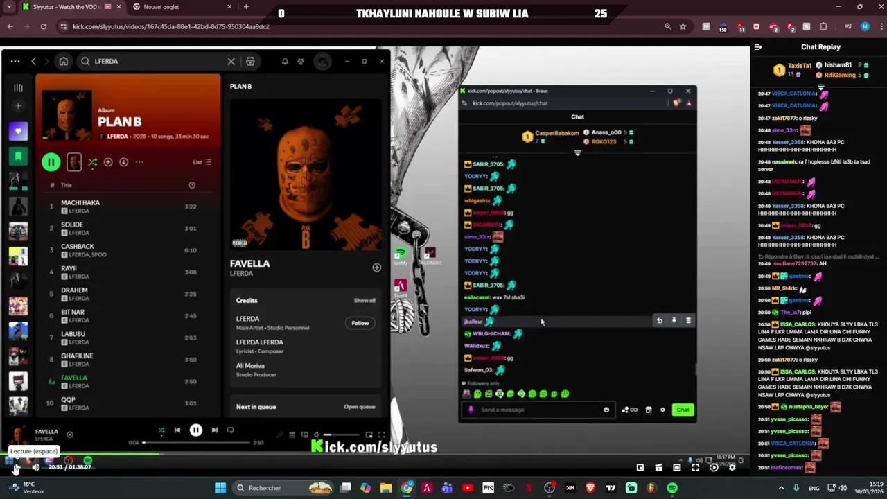Toggle album shuffle next to preview thumbnail
887x499 pixels.
click(x=92, y=162)
